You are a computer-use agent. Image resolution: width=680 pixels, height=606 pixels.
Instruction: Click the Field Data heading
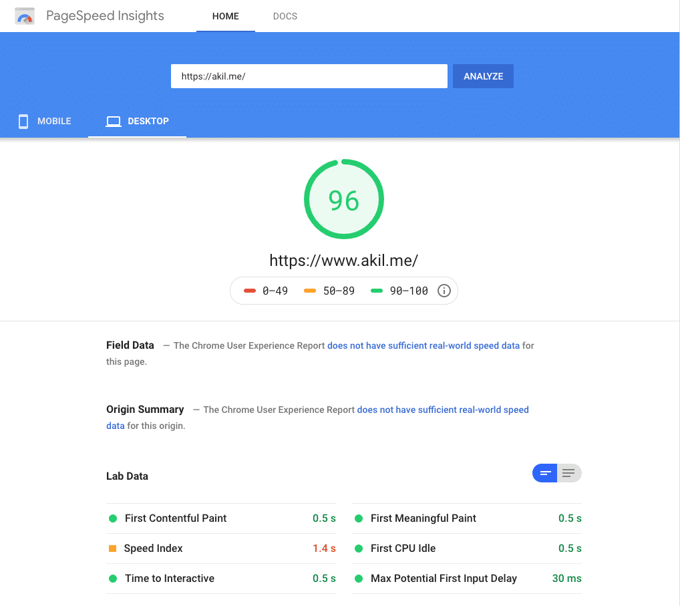coord(130,345)
